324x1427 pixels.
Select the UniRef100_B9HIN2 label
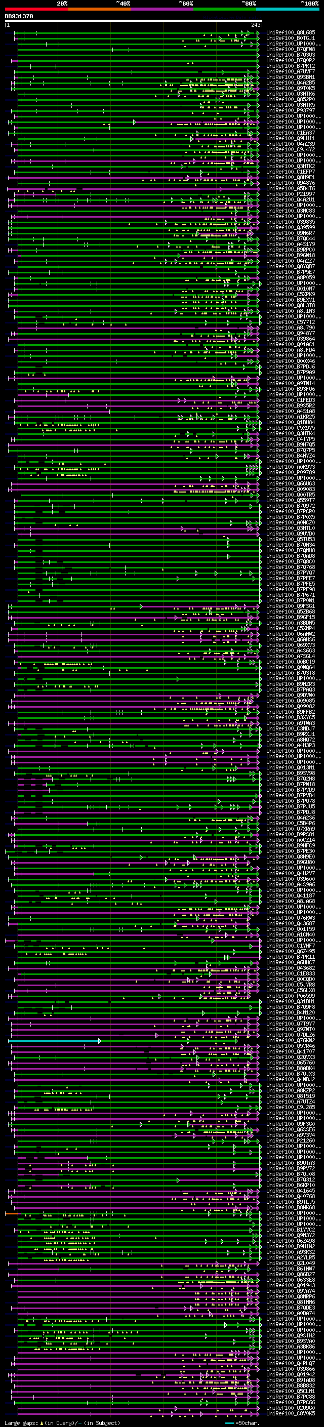coord(291,1246)
